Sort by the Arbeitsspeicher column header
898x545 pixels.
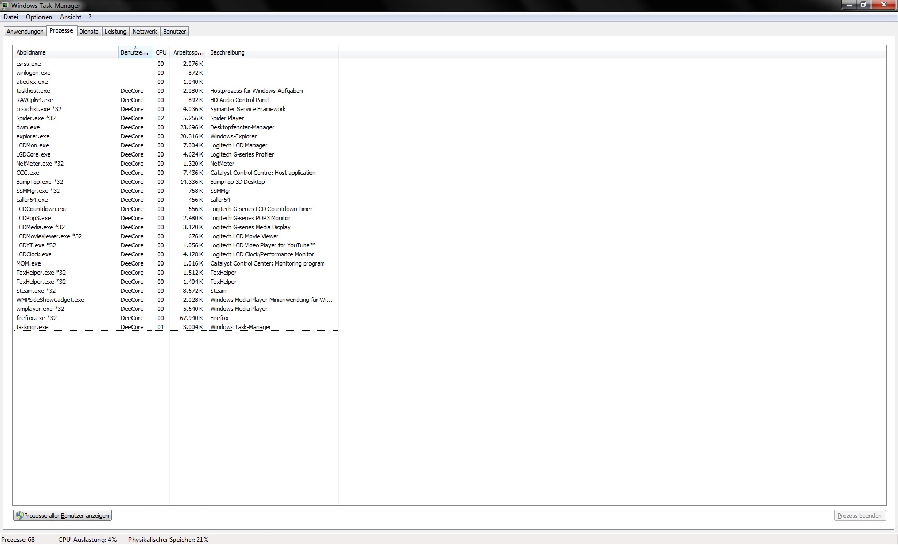click(x=188, y=52)
